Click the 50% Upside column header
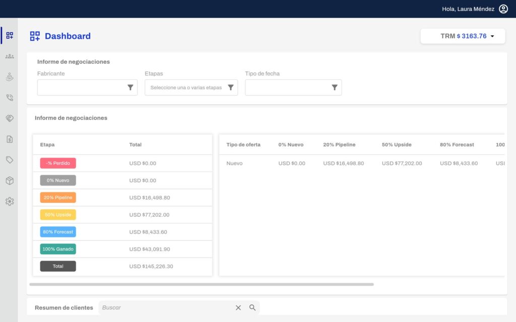516x322 pixels. click(397, 144)
